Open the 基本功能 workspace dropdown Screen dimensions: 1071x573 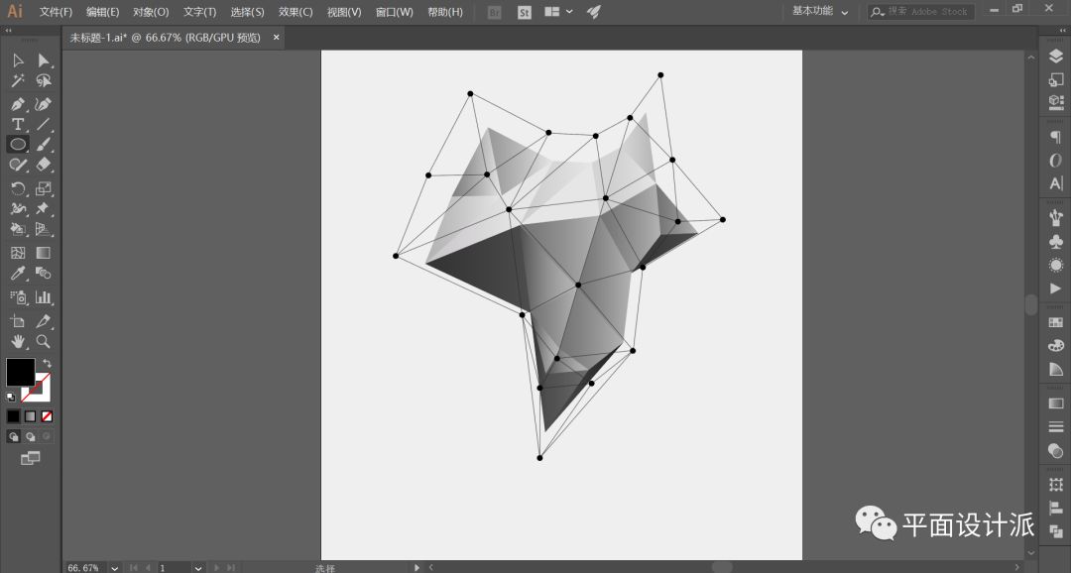pyautogui.click(x=820, y=12)
